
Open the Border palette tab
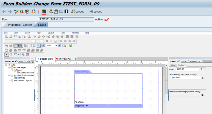click(x=184, y=61)
